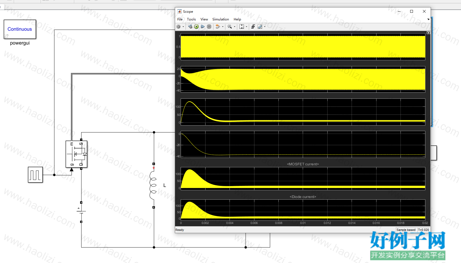The image size is (461, 263).
Task: Select the powergui Continuous block
Action: point(20,29)
